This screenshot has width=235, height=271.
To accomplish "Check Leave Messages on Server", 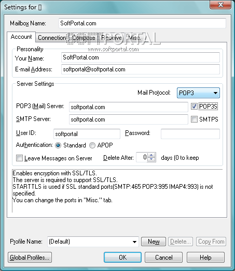I will (x=19, y=158).
